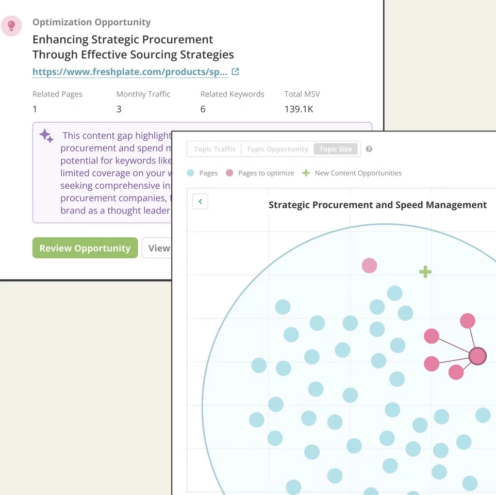
Task: Click the Enhancing Strategic Procurement title
Action: 133,47
